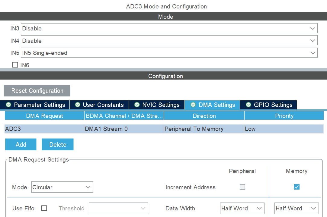Click the green check icon on Parameter Settings tab
Image resolution: width=327 pixels, height=217 pixels.
tap(8, 105)
